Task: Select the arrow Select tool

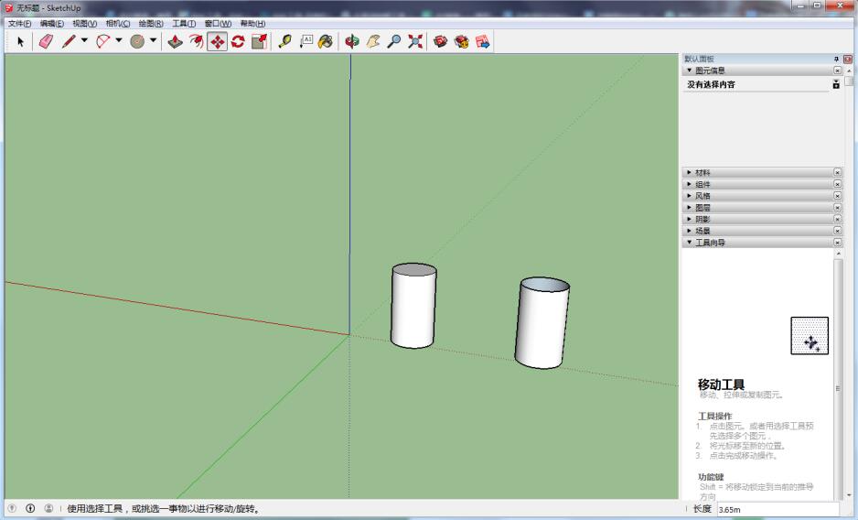Action: [20, 41]
